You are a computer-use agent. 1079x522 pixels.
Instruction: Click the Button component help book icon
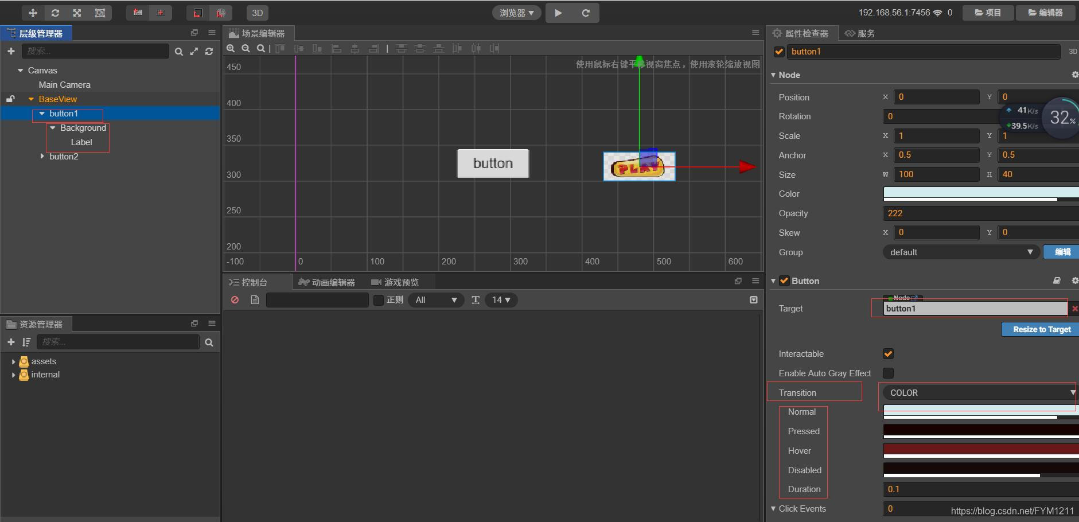[x=1057, y=281]
